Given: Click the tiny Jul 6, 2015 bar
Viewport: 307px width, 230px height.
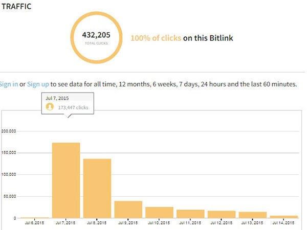Looking at the screenshot, I should [x=35, y=217].
